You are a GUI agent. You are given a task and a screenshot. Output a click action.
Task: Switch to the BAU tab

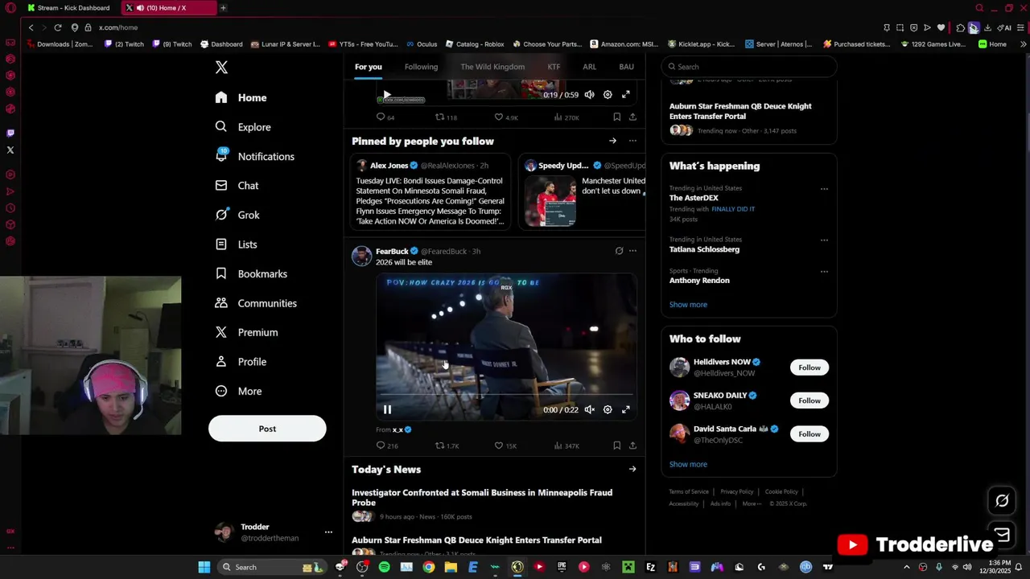(626, 67)
